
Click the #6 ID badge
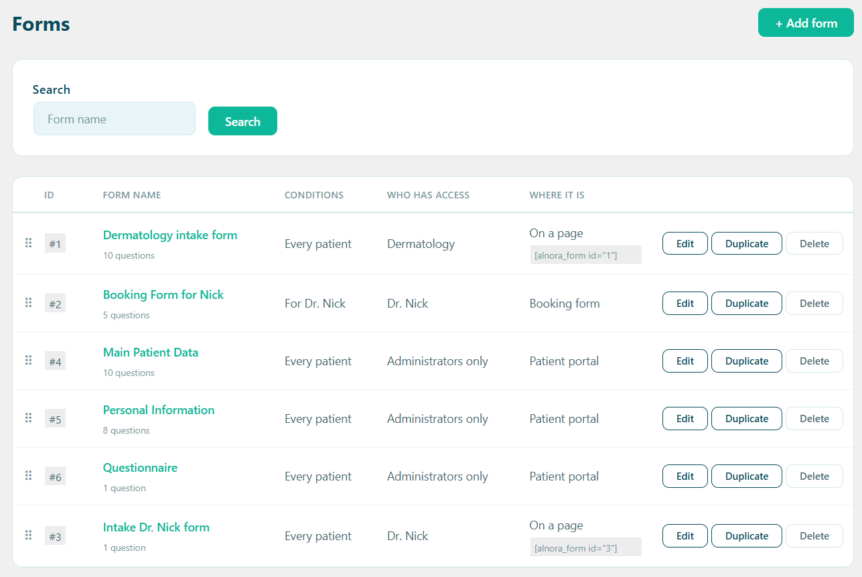coord(55,476)
